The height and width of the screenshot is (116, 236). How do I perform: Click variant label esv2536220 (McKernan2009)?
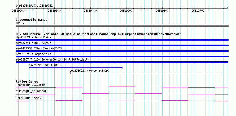[x=89, y=71]
